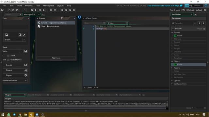Viewport: 209px width, 117px height.
Task: Click the Create Executable toolbar icon
Action: (25, 10)
